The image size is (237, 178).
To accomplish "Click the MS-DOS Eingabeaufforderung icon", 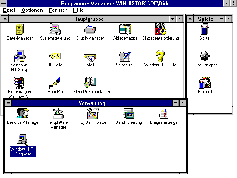I will 160,29.
